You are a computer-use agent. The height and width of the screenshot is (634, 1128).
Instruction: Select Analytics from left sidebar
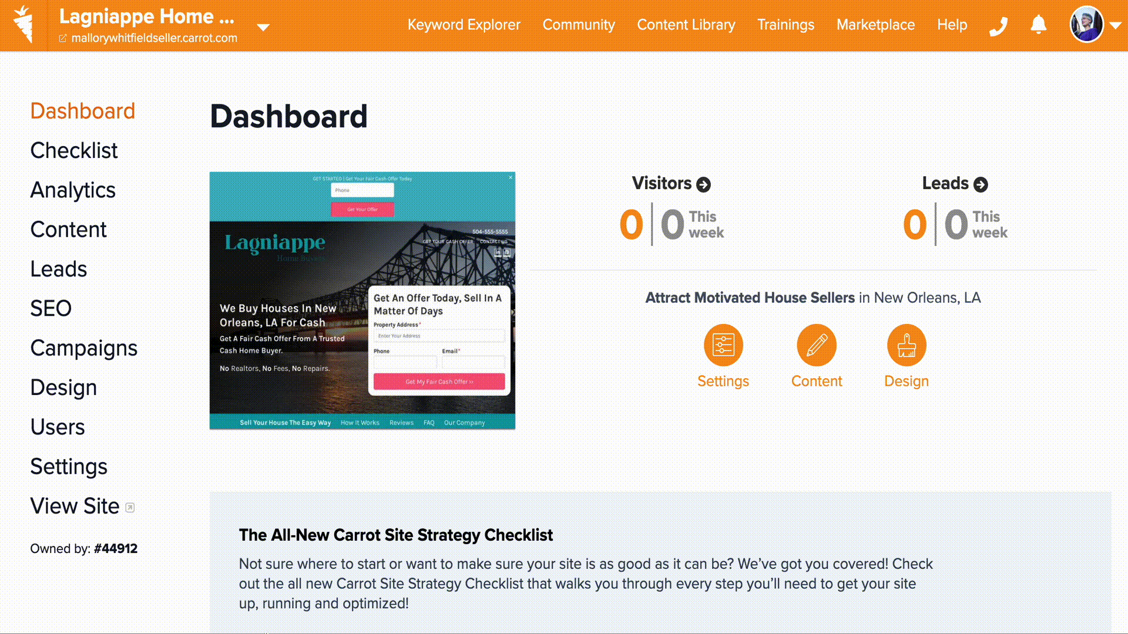(x=73, y=190)
